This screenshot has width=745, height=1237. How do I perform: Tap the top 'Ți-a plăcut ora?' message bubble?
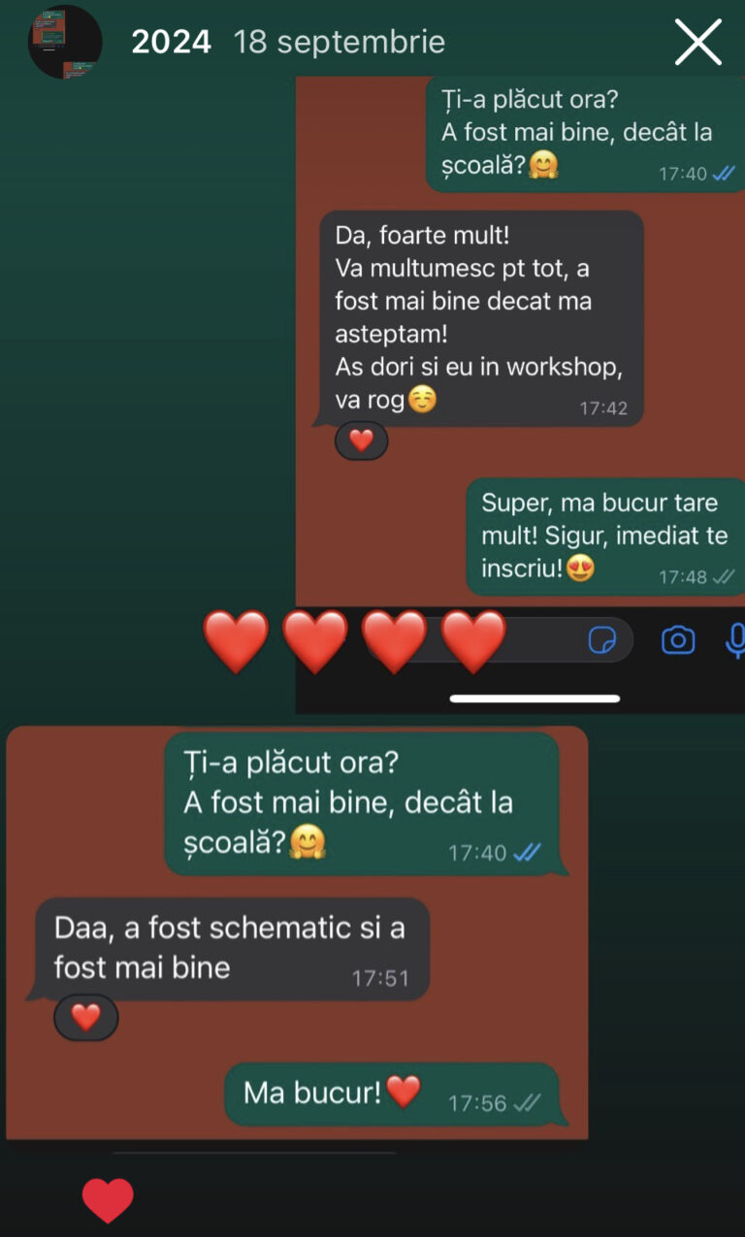580,133
